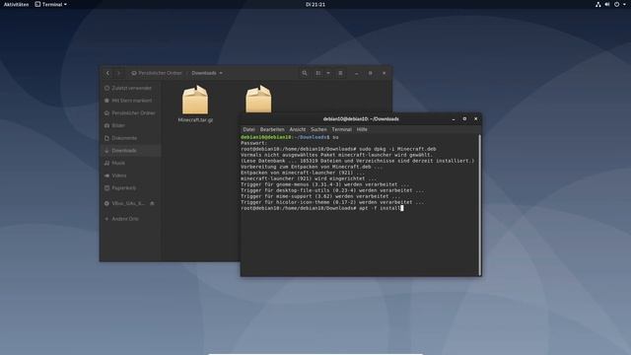Open Dokumente in sidebar
631x355 pixels.
click(131, 138)
